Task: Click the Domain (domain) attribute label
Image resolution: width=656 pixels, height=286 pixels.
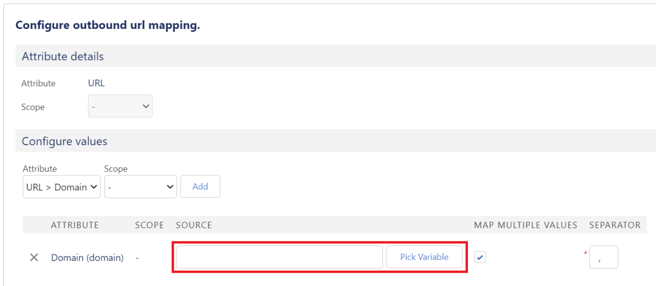Action: (x=87, y=258)
